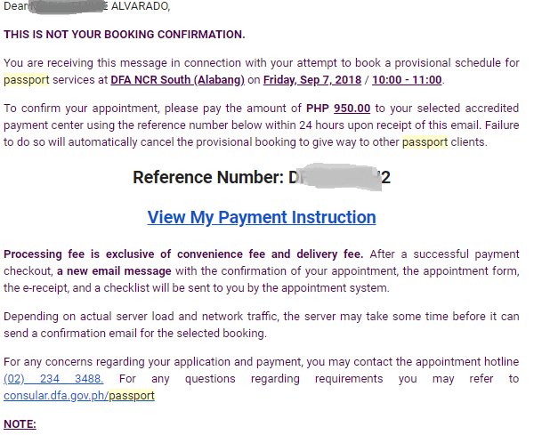Open the consular.dfa.gov.ph/passport link

coord(78,395)
